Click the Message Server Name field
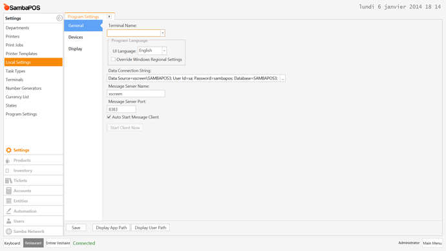The height and width of the screenshot is (251, 446). point(136,94)
